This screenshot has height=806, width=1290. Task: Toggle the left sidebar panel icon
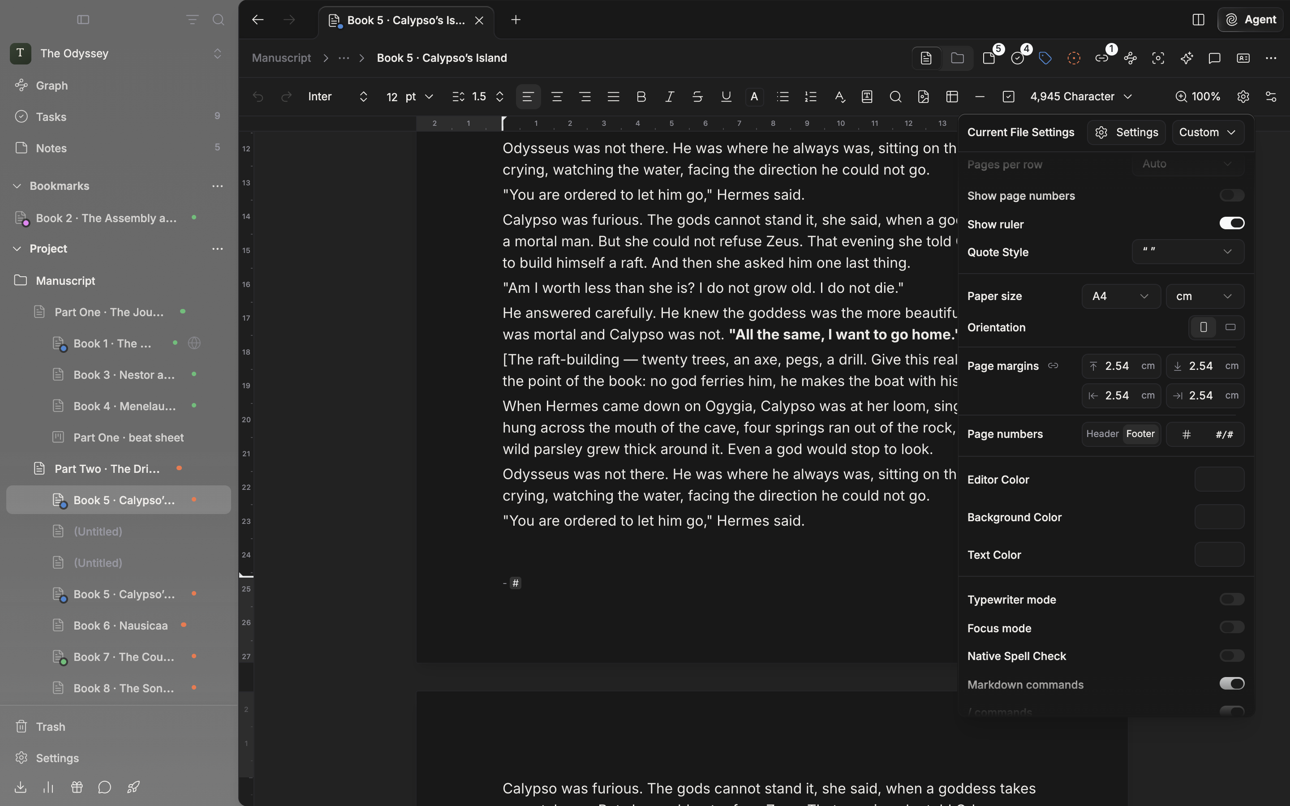[83, 20]
